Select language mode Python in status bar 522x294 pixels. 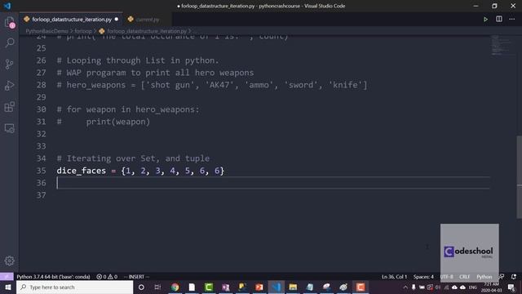(484, 277)
